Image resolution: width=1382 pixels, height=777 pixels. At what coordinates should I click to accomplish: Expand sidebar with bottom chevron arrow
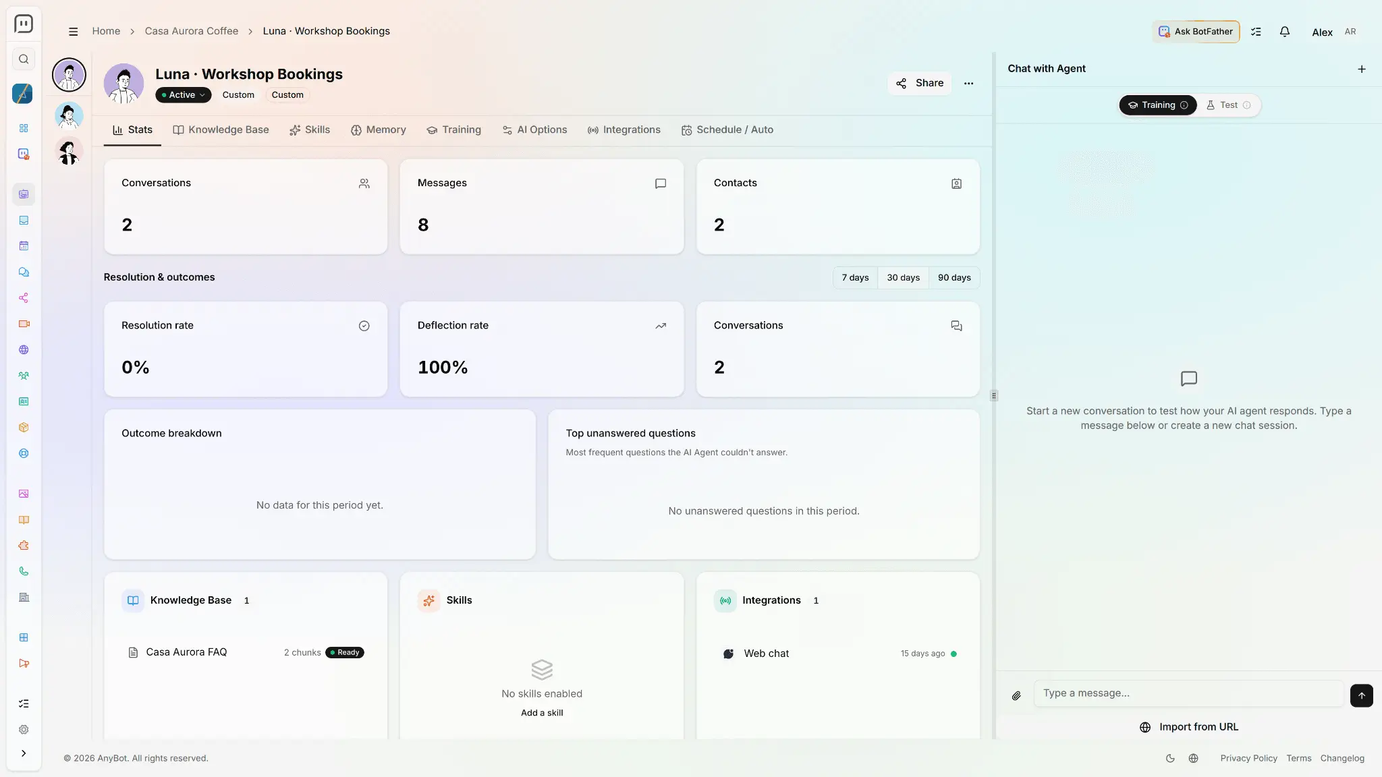click(x=24, y=753)
